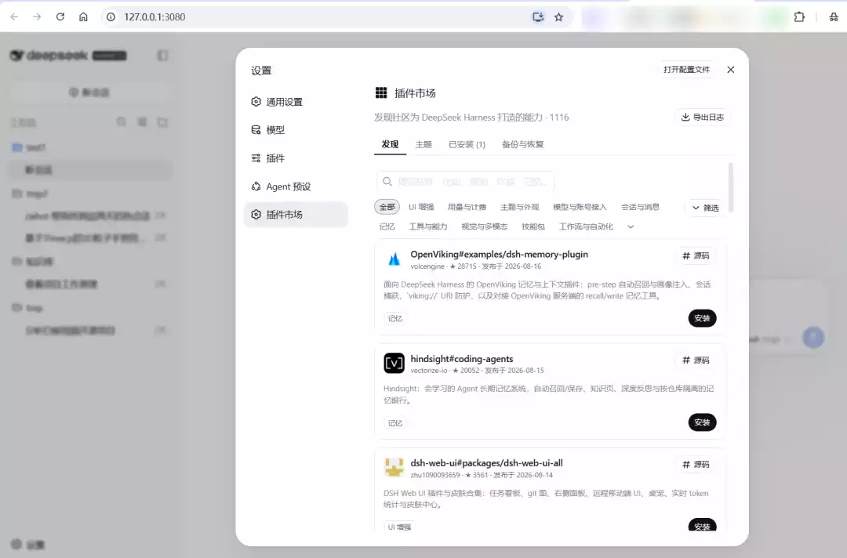
Task: Click OpenViking#examples/dsh-memory-plugin title
Action: [x=499, y=254]
